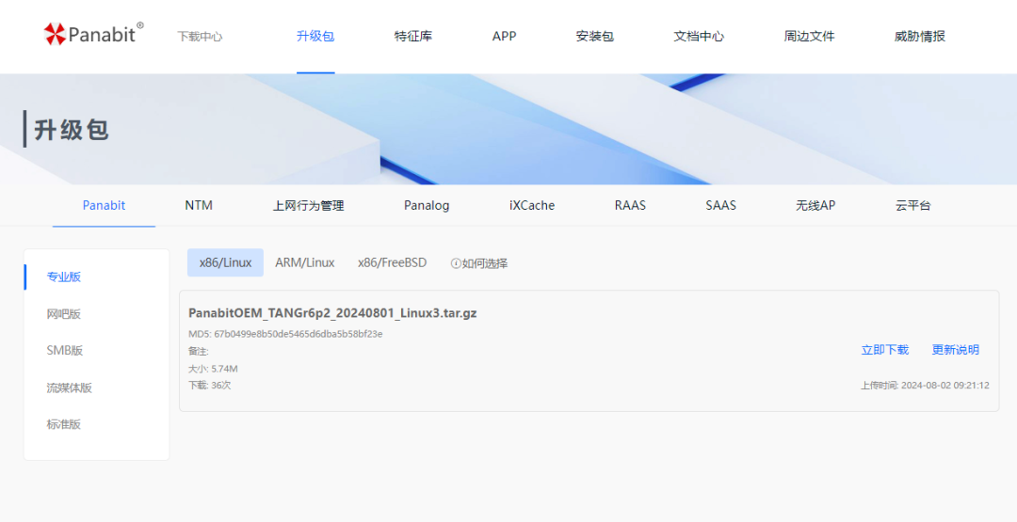Select 标准版 in the sidebar
The image size is (1017, 522).
tap(64, 424)
